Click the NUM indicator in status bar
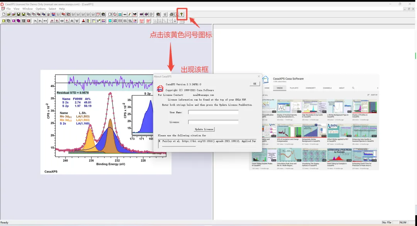 pos(403,223)
